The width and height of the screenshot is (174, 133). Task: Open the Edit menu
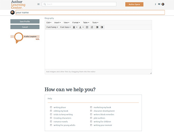[x=49, y=23]
